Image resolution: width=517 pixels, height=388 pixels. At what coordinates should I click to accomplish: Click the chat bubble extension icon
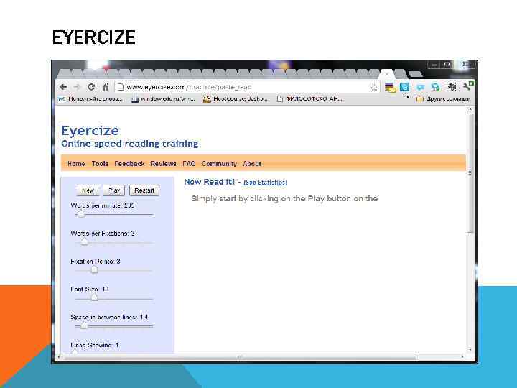pos(420,87)
